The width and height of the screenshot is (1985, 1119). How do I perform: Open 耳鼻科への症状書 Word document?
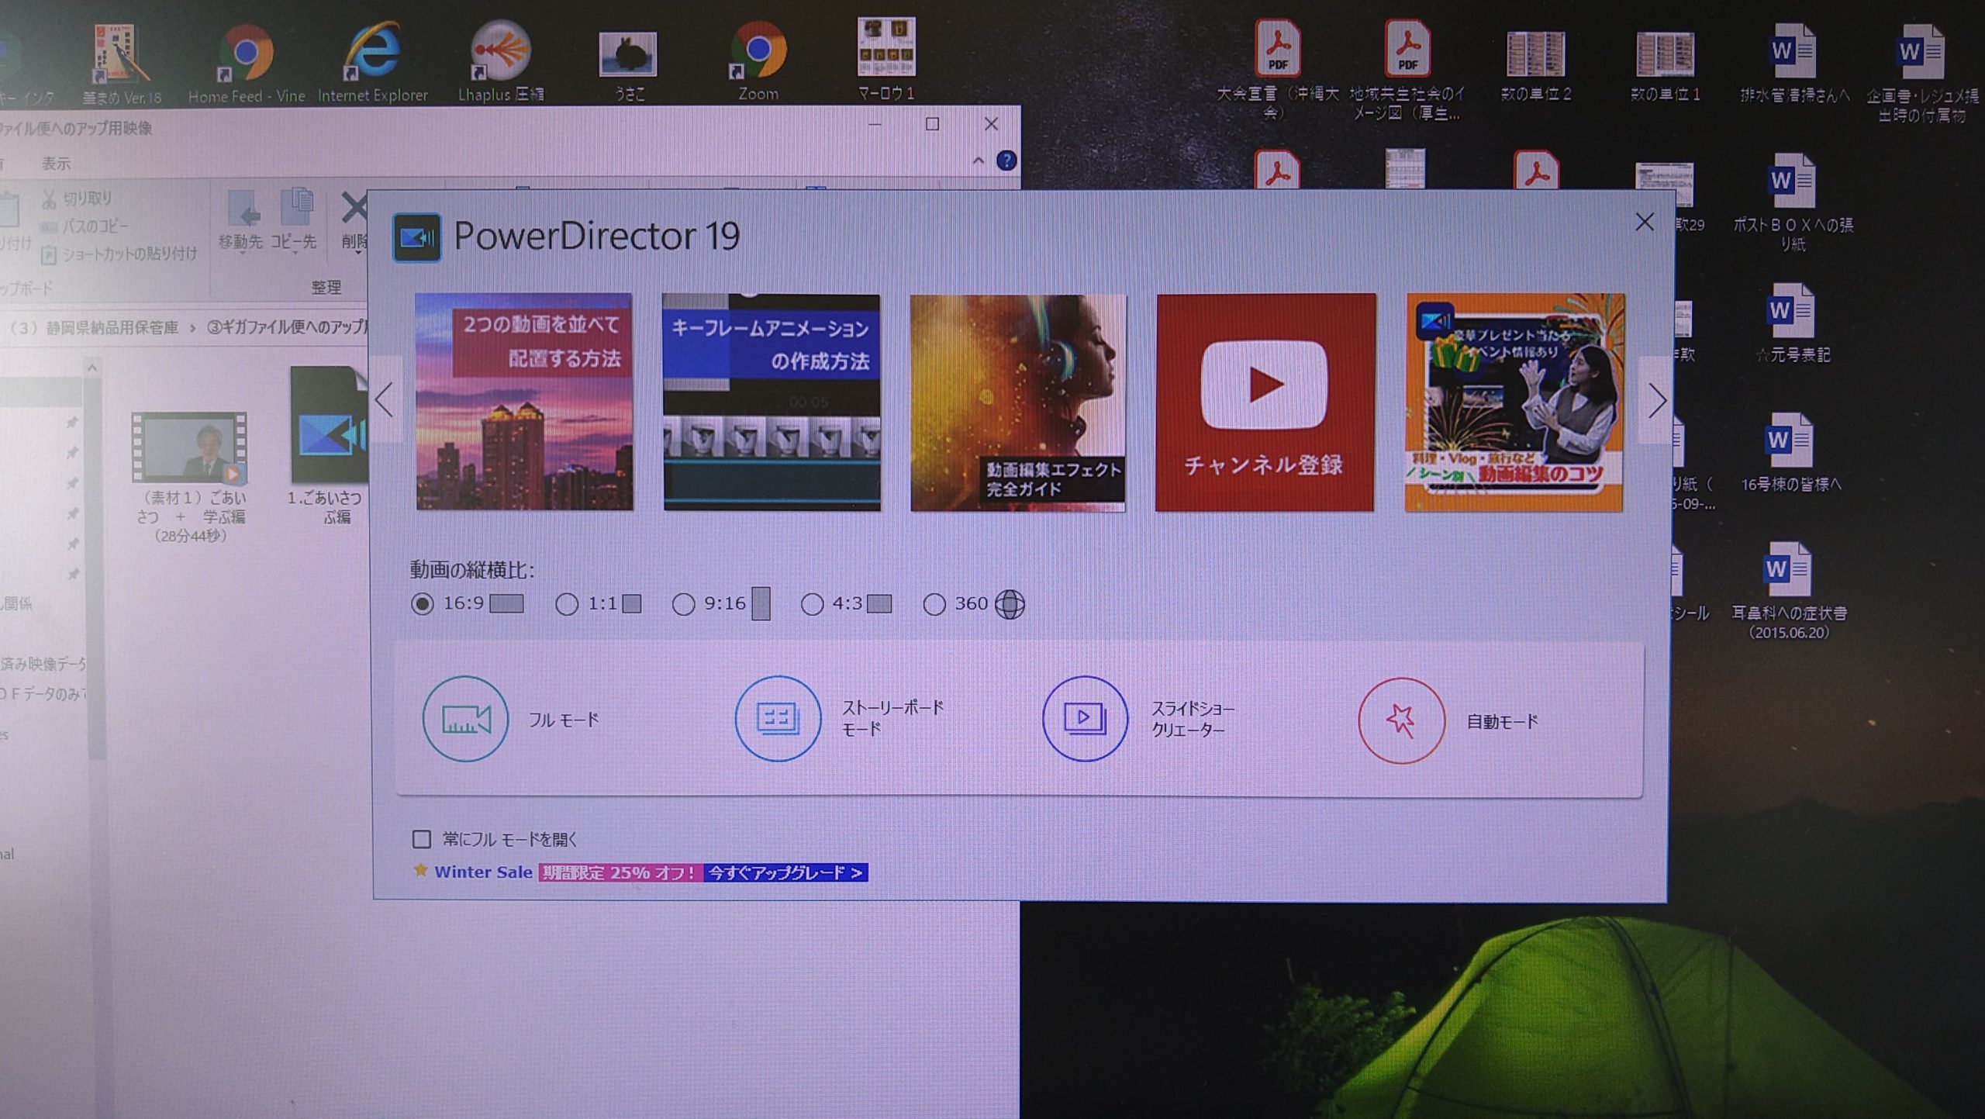1789,590
